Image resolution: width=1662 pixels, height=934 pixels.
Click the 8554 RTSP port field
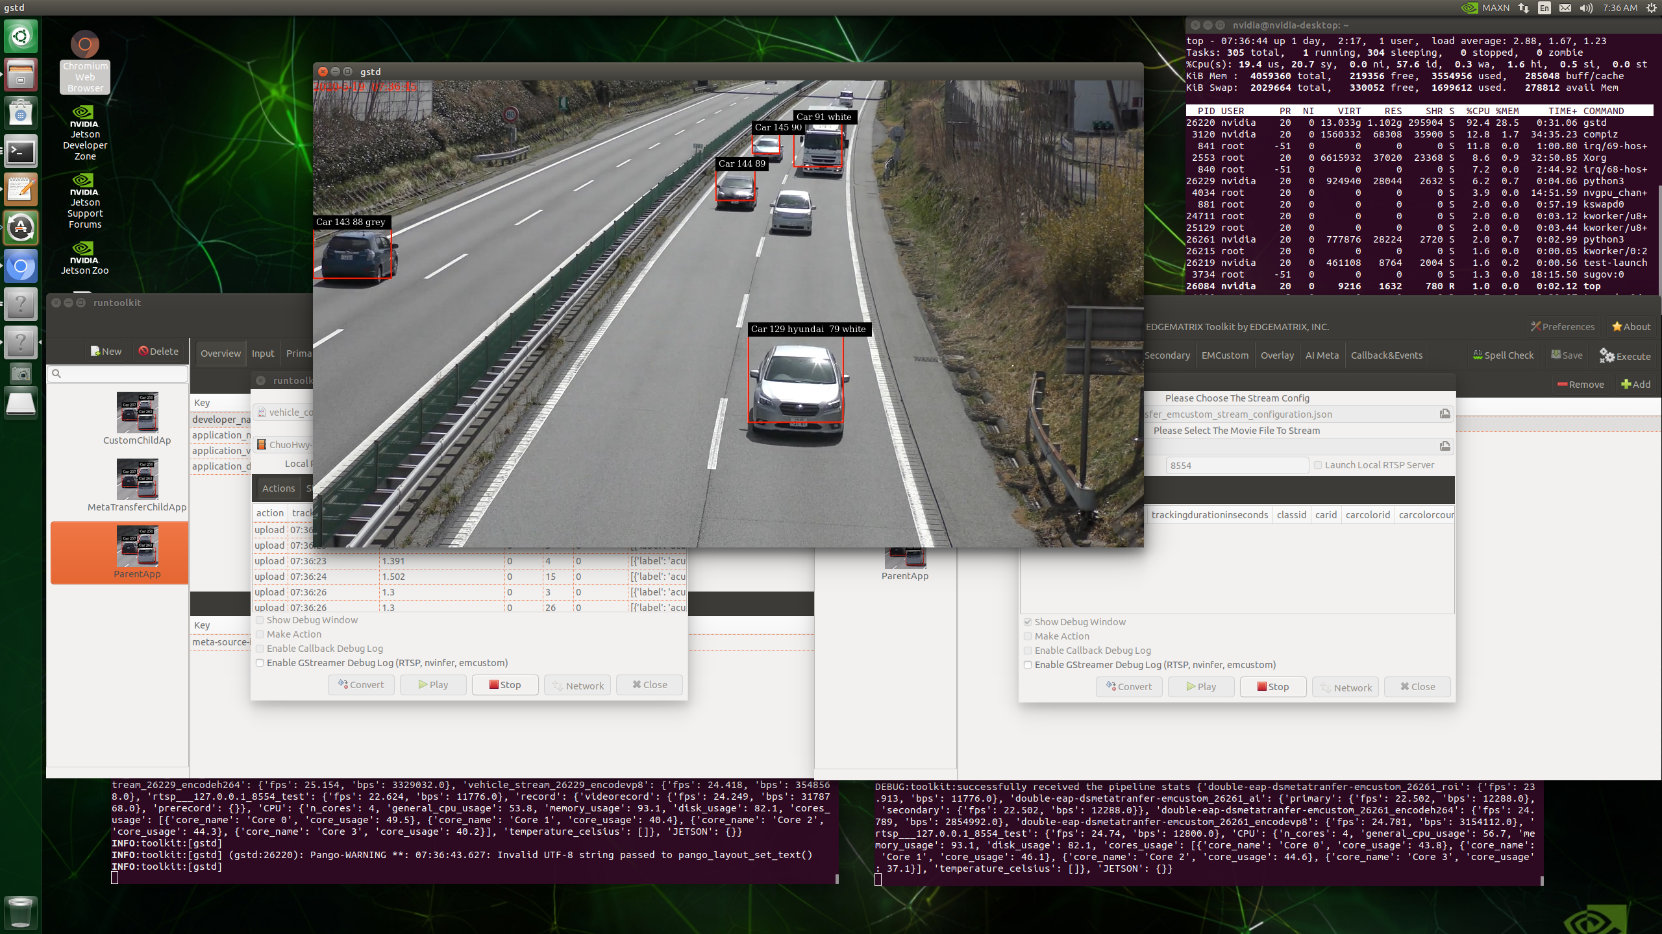point(1237,465)
